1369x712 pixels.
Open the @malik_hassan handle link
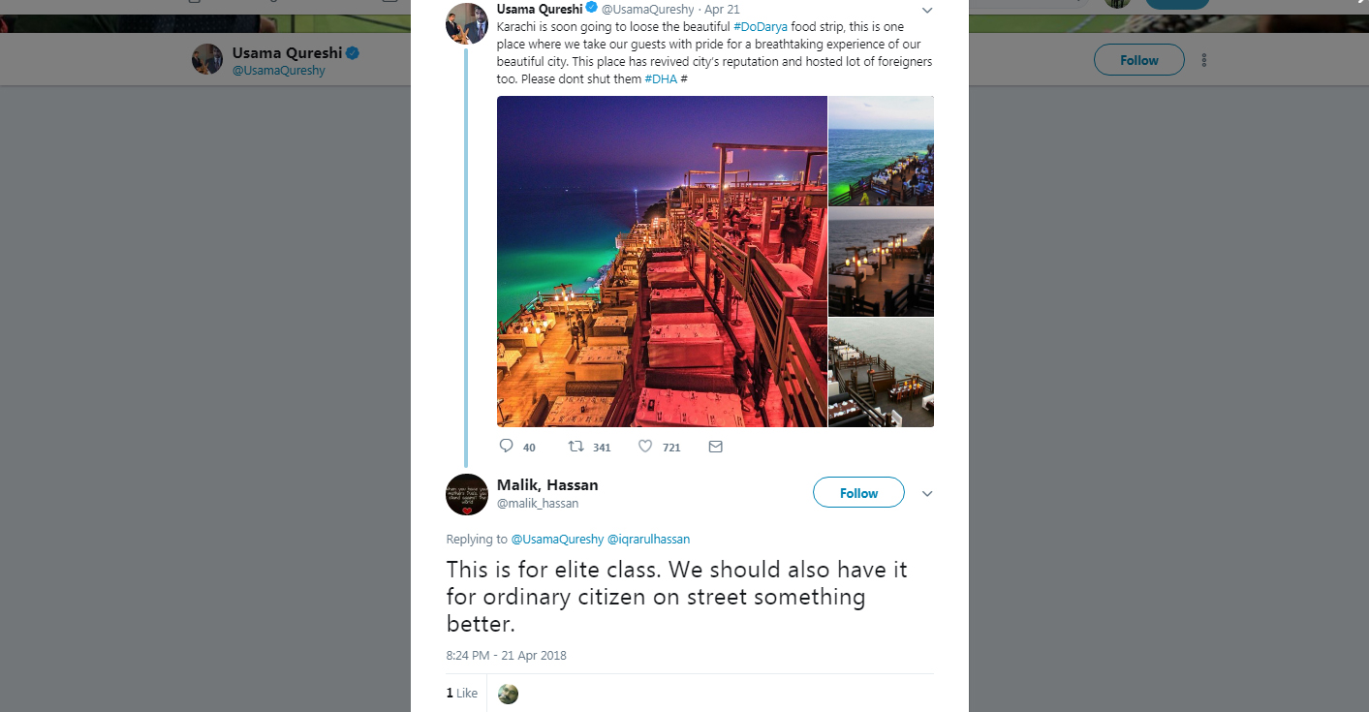(538, 504)
